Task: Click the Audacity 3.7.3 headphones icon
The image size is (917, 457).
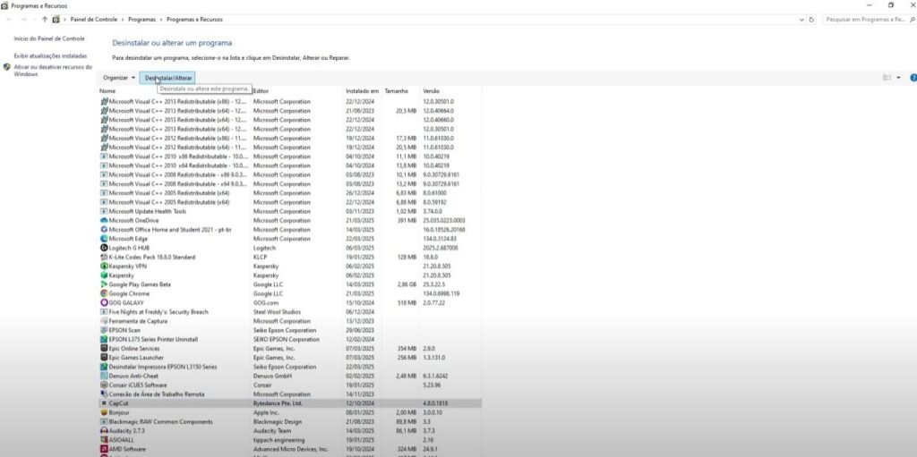Action: 104,431
